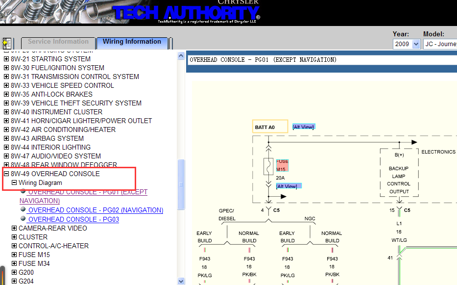Expand 8W-30 FUEL/IGNITION SYSTEM node
The image size is (457, 285).
[6, 68]
